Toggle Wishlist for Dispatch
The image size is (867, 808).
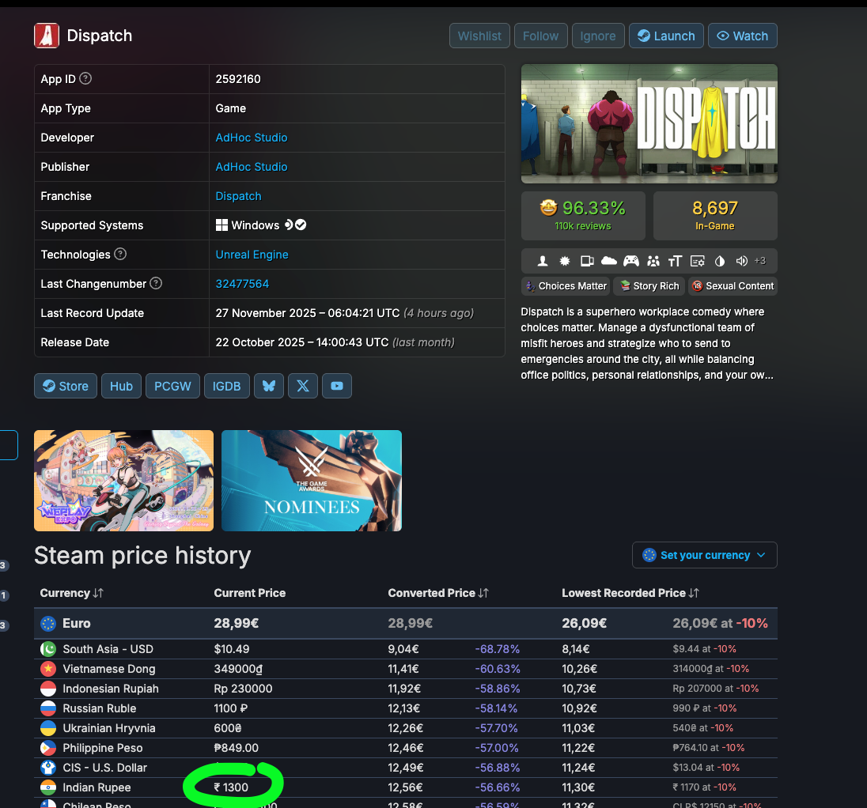pos(479,36)
